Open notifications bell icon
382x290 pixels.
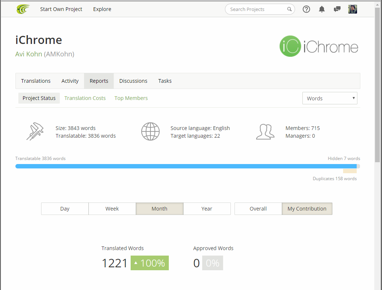pos(321,9)
